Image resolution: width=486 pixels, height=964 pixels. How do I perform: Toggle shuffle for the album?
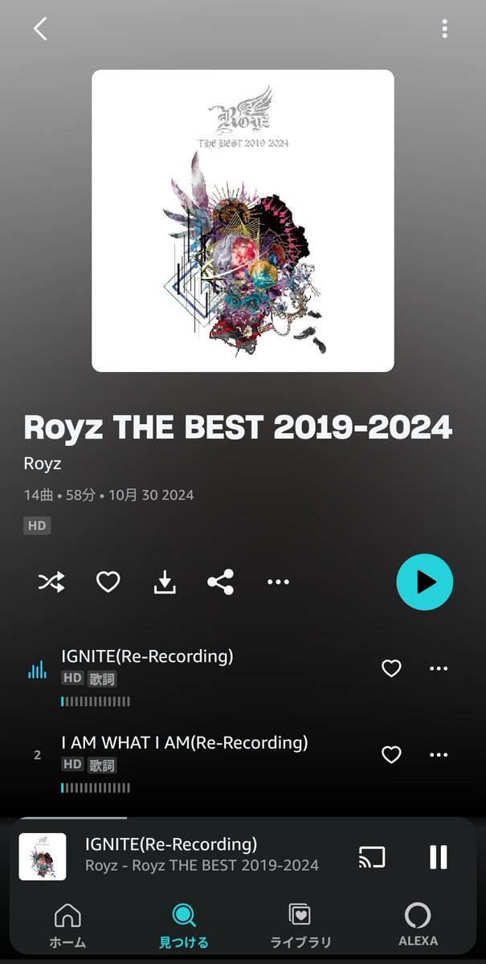coord(51,582)
